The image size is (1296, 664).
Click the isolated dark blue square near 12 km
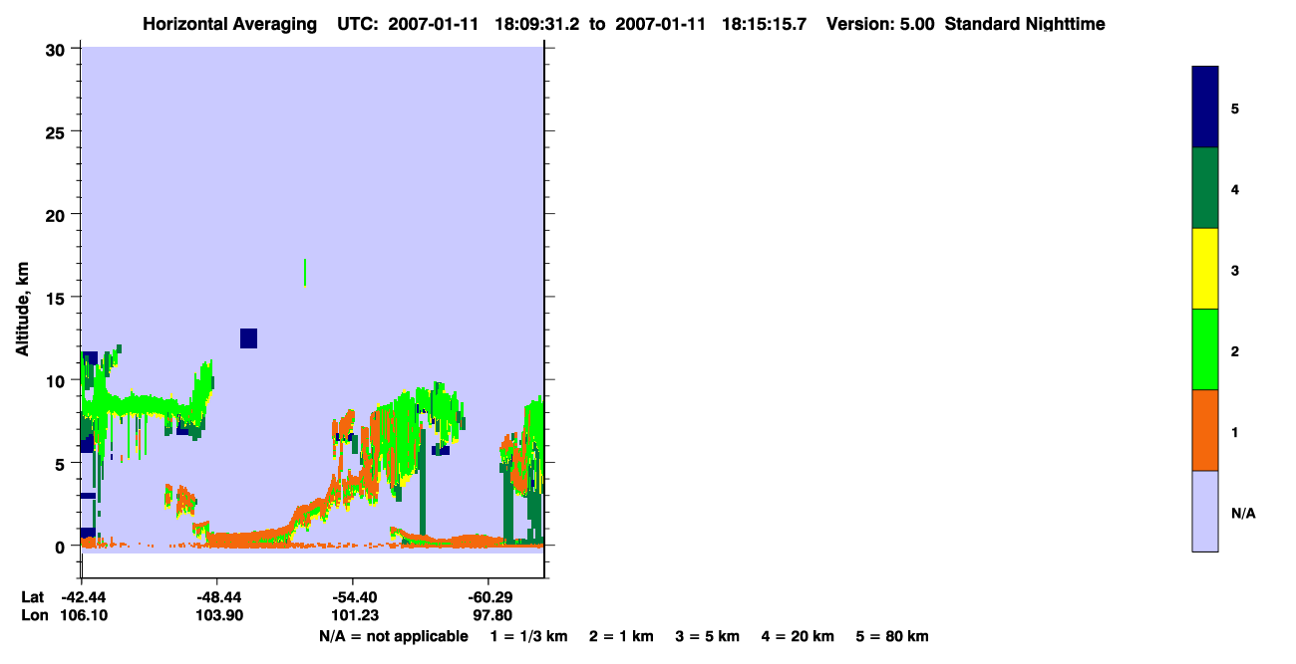(248, 338)
